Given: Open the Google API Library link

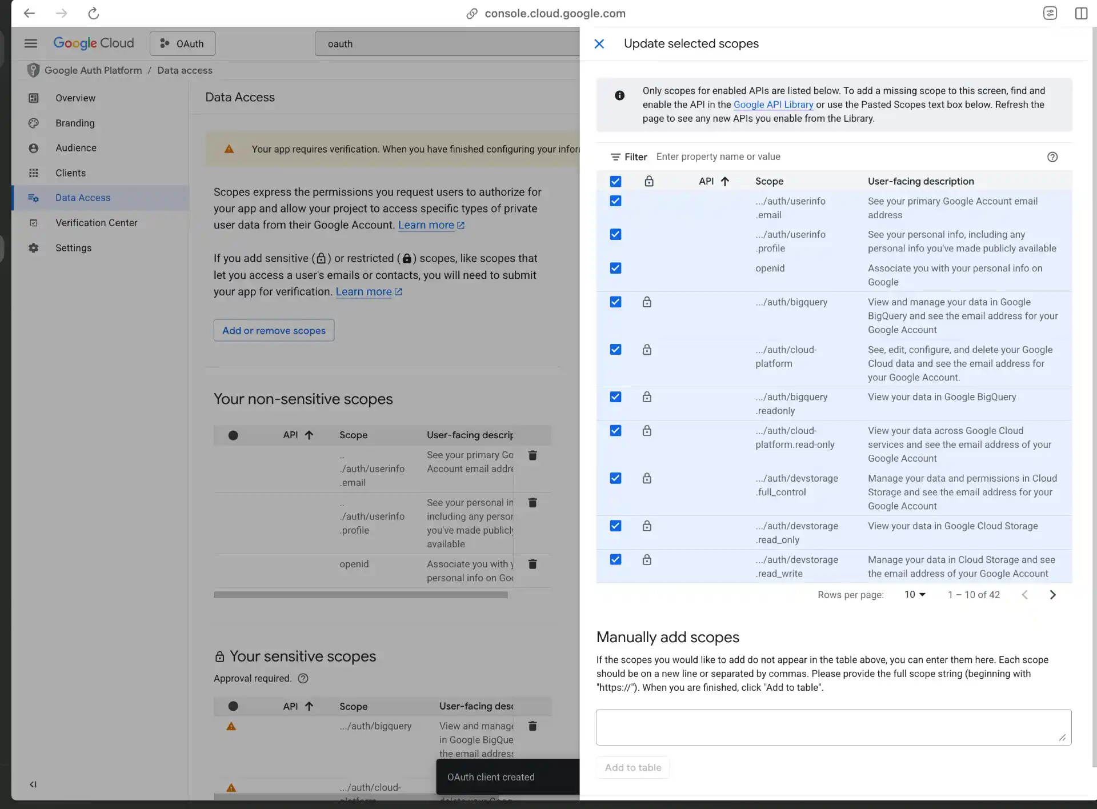Looking at the screenshot, I should pos(773,105).
